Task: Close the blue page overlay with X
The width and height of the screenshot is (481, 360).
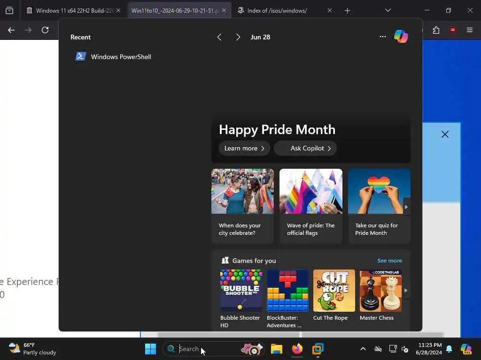Action: (x=445, y=135)
